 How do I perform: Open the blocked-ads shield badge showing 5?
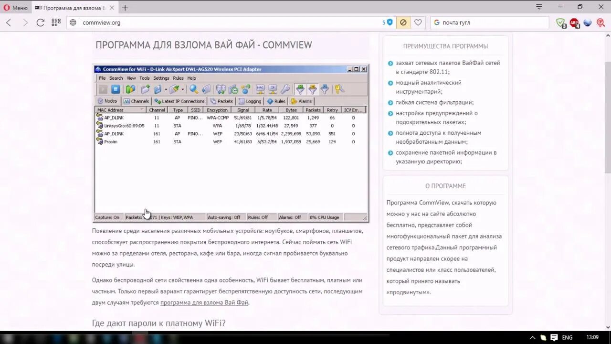[387, 22]
